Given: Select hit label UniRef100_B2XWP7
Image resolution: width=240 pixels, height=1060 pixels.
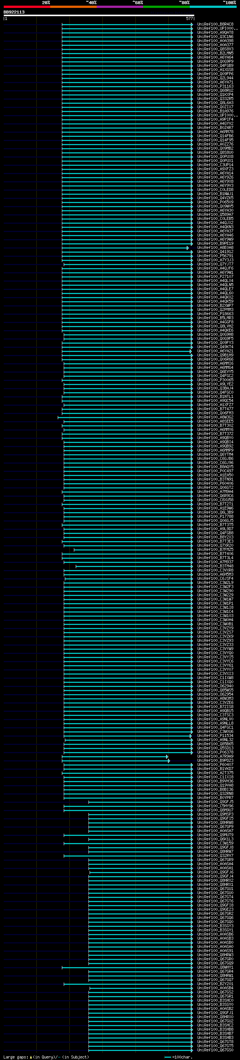Looking at the screenshot, I should [x=215, y=305].
